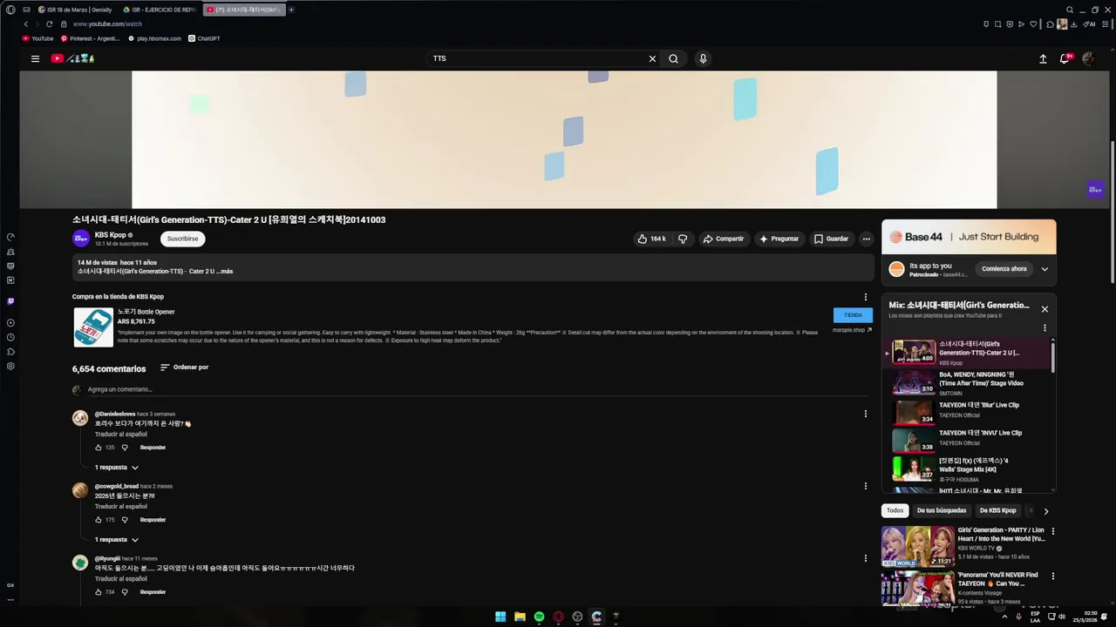Like the @Ryungiii comment
Image resolution: width=1116 pixels, height=627 pixels.
click(x=99, y=592)
